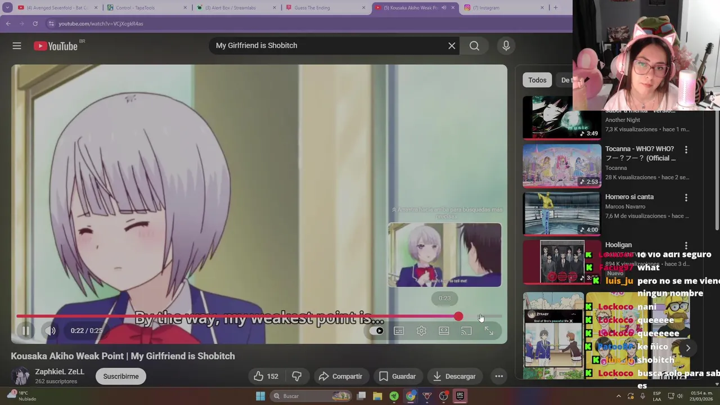Click the video title text
720x405 pixels.
[123, 356]
